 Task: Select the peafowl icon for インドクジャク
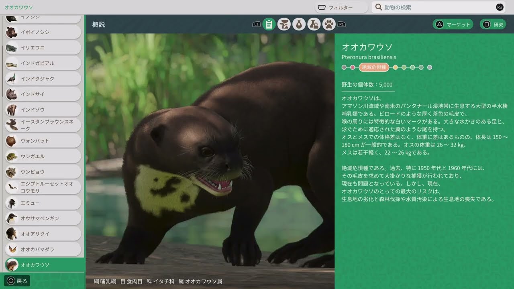click(x=11, y=79)
